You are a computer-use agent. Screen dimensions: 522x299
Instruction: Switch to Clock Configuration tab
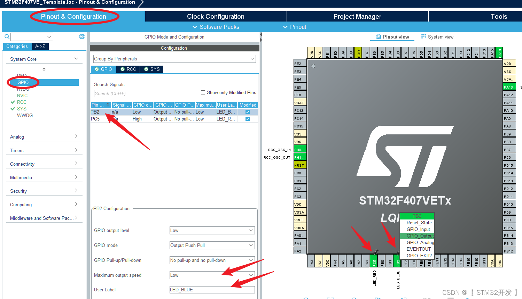tap(216, 16)
